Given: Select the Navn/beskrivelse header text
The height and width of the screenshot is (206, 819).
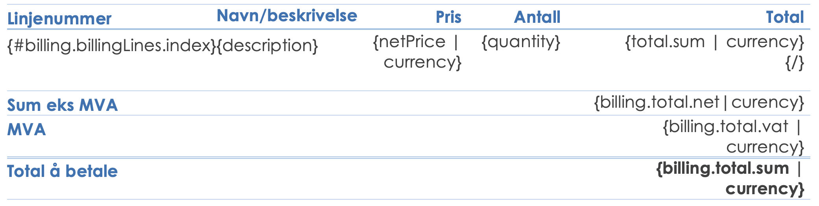Looking at the screenshot, I should click(287, 16).
